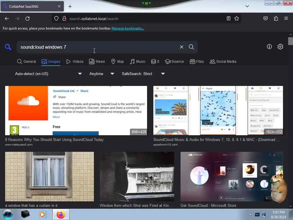
Task: Open the window with curtain thumbnail
Action: point(50,176)
